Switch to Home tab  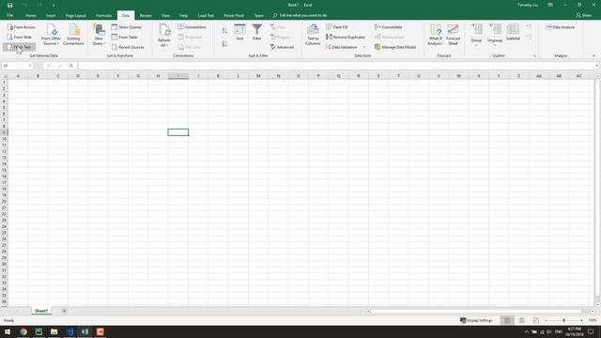[x=31, y=15]
